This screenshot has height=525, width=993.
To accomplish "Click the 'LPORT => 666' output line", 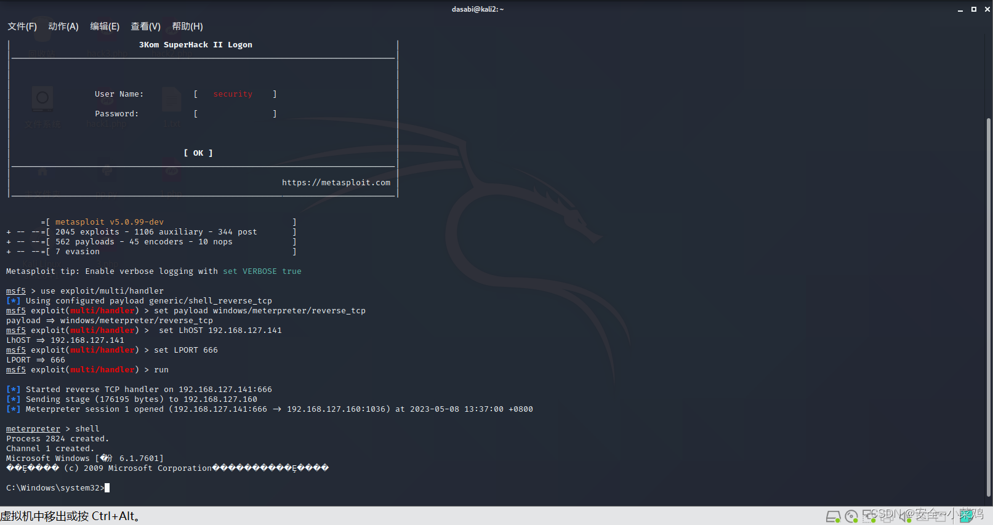I will (x=36, y=360).
